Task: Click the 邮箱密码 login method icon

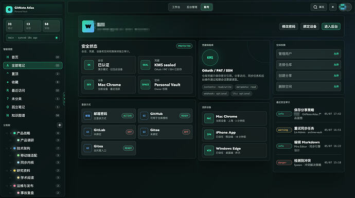Action: (87, 116)
